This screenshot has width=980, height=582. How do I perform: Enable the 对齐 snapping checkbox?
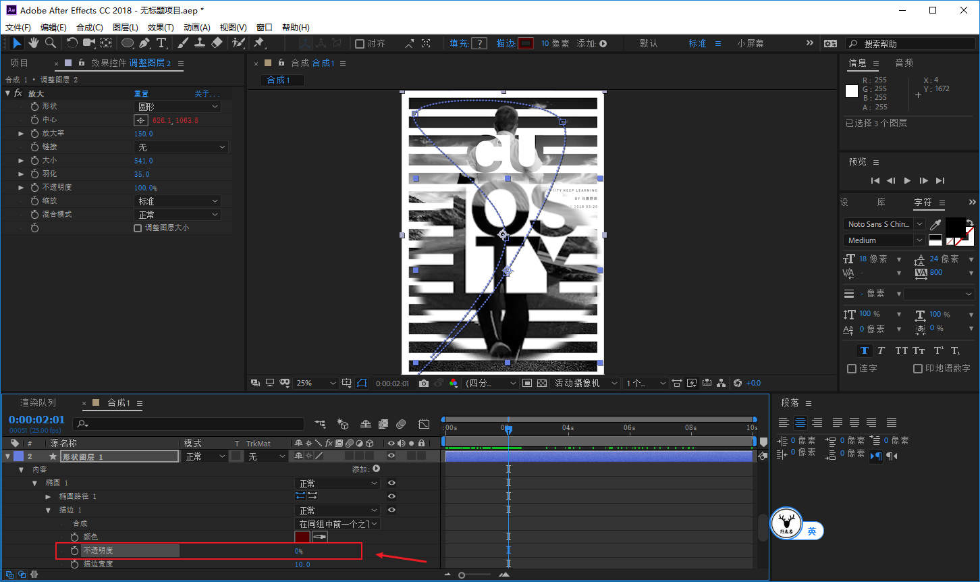click(360, 43)
